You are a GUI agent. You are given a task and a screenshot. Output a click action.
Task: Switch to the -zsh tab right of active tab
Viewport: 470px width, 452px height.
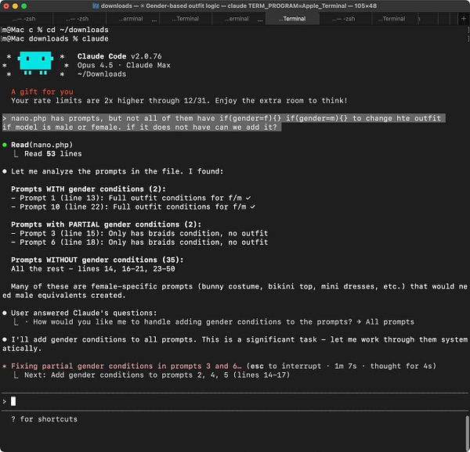coord(345,19)
